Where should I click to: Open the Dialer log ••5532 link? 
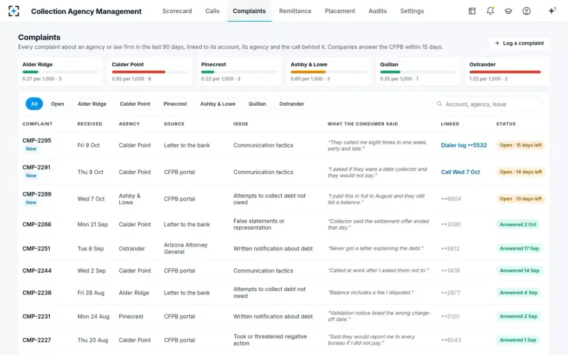[x=464, y=145]
